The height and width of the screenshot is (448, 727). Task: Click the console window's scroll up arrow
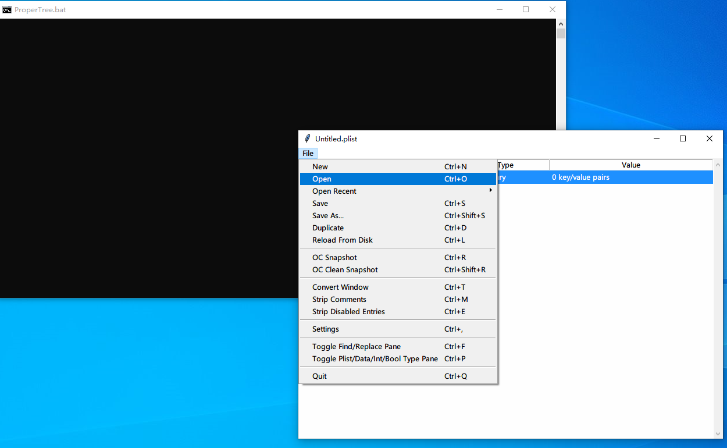coord(561,24)
